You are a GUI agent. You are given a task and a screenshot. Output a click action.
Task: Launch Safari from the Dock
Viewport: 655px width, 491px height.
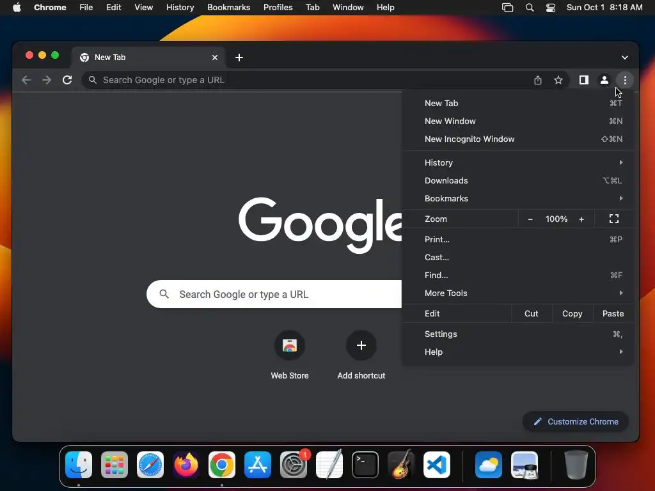(150, 465)
